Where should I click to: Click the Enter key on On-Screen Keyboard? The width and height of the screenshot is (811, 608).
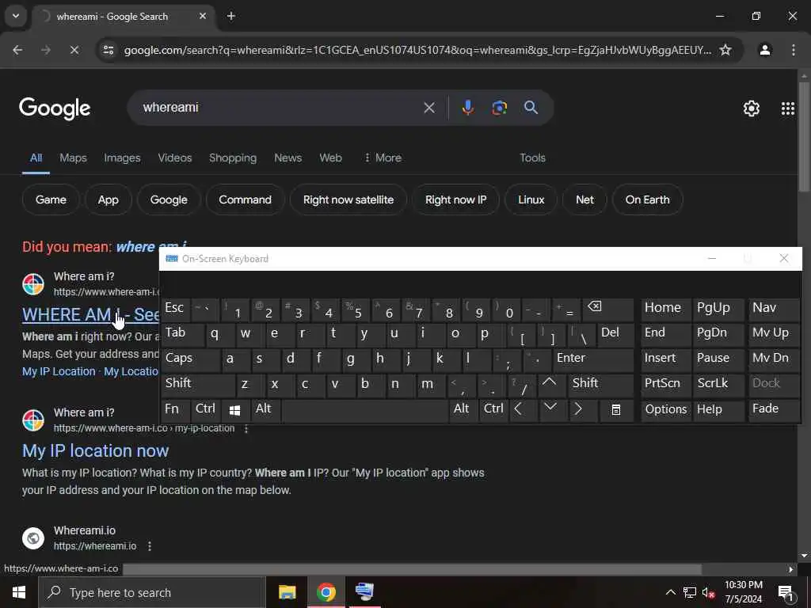click(593, 359)
